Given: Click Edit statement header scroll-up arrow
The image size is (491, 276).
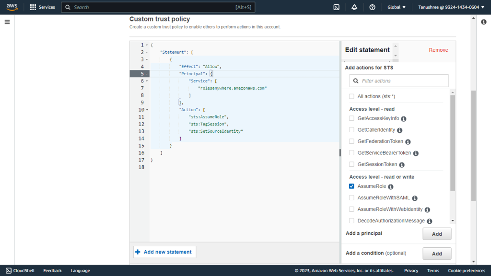Looking at the screenshot, I should coord(395,46).
